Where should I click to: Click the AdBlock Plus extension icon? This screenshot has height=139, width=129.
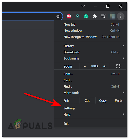tap(69, 16)
